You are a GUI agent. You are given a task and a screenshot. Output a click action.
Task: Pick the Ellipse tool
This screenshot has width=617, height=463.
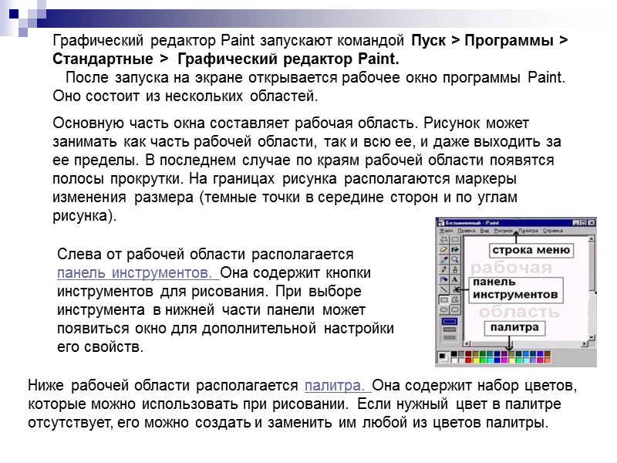(444, 309)
